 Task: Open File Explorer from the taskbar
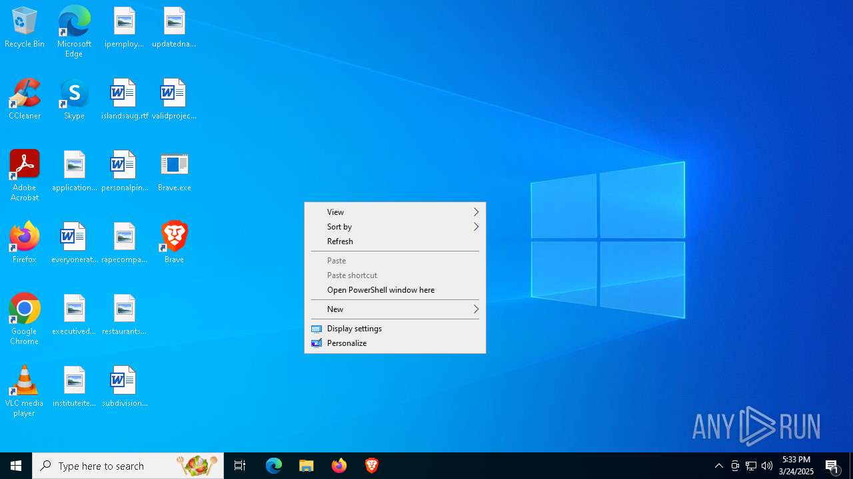(x=307, y=466)
